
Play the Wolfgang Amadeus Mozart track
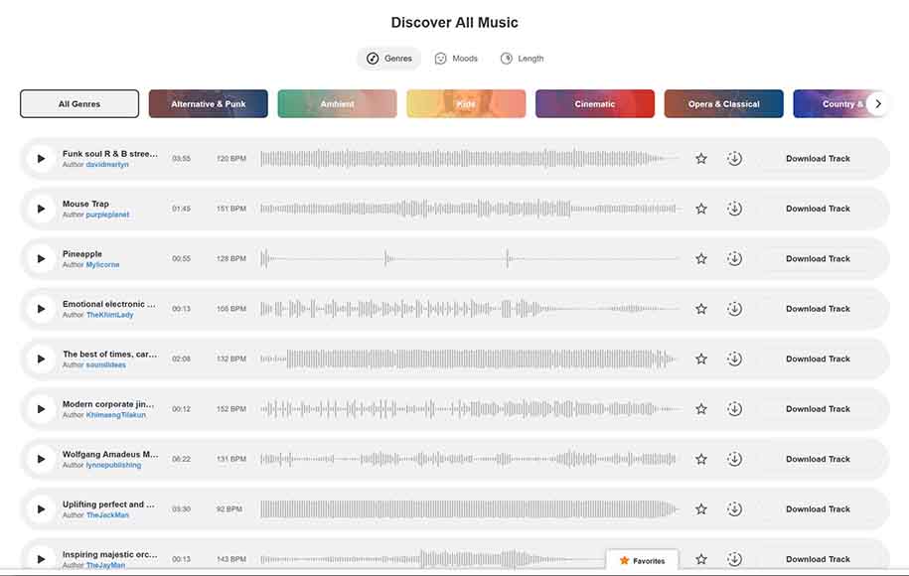[x=41, y=459]
